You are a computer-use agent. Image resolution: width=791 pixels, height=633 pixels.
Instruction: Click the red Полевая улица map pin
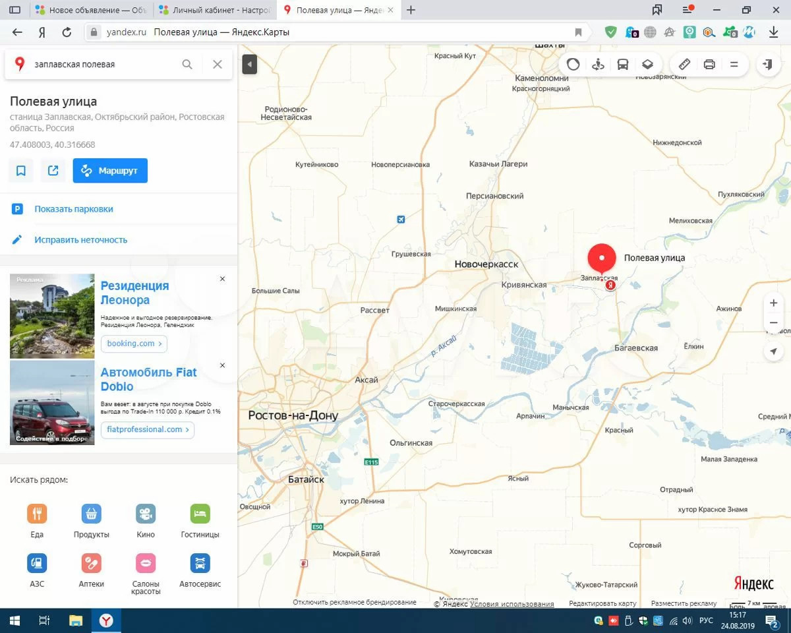(x=601, y=259)
